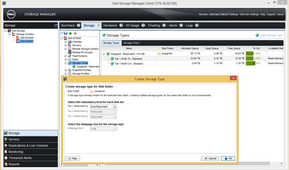Open help icon next to Charting tab
Screen dimensions: 289x170
[164, 26]
